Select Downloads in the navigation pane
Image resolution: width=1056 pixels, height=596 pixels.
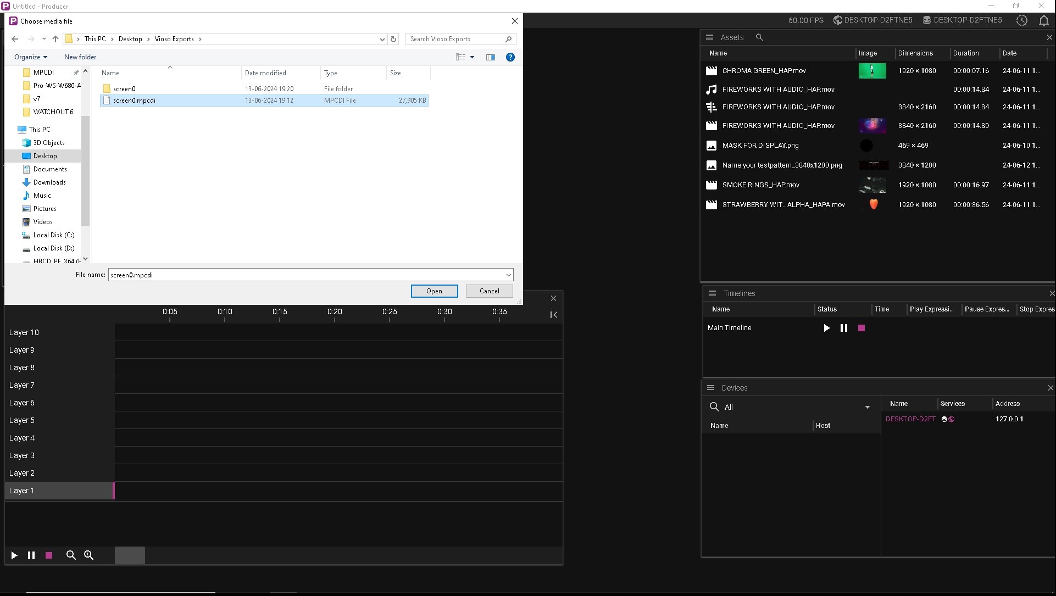(49, 182)
